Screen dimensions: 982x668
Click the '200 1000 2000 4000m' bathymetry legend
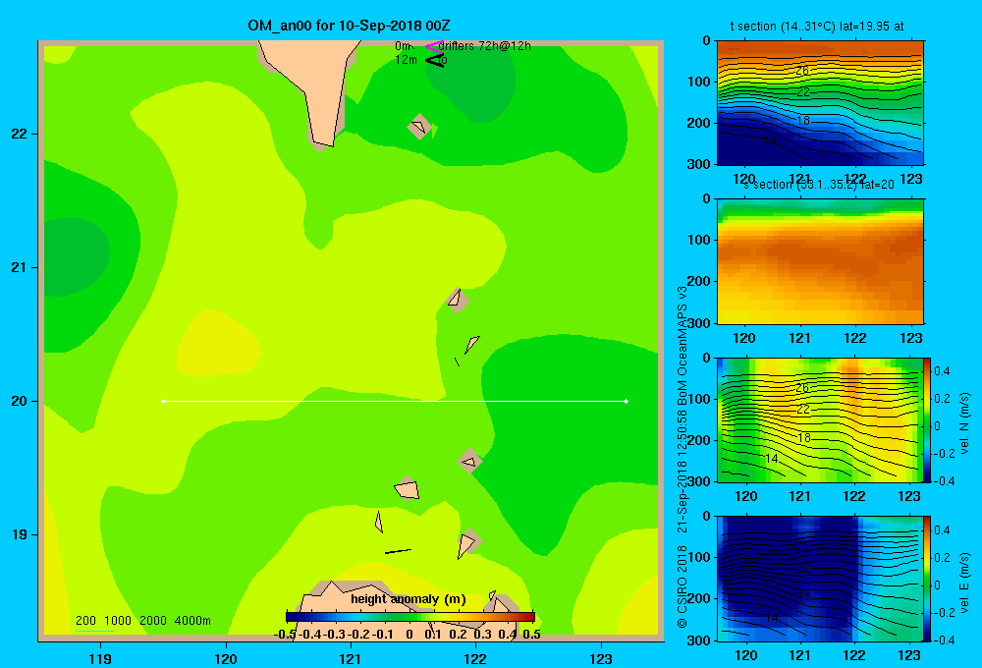[x=142, y=621]
